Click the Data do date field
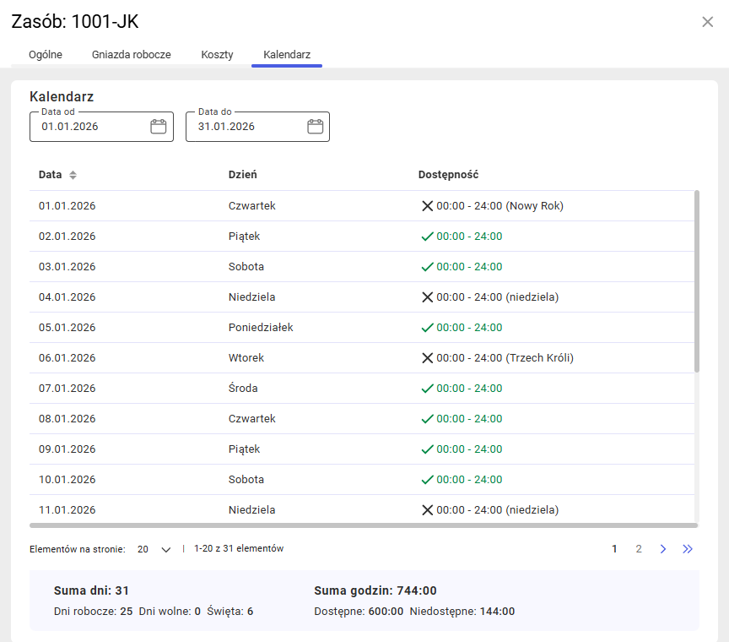The width and height of the screenshot is (729, 642). click(x=245, y=127)
